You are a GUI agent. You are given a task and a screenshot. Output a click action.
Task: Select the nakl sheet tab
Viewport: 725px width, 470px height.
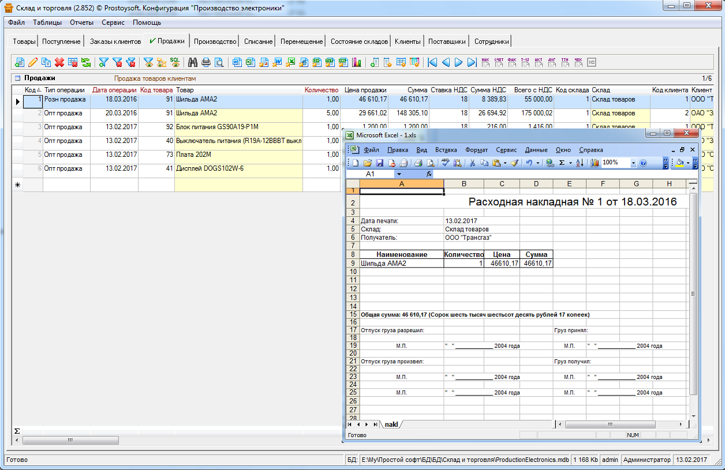[x=391, y=424]
